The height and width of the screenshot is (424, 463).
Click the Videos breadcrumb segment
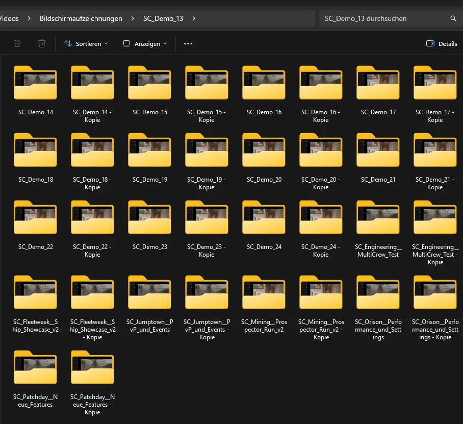(9, 18)
